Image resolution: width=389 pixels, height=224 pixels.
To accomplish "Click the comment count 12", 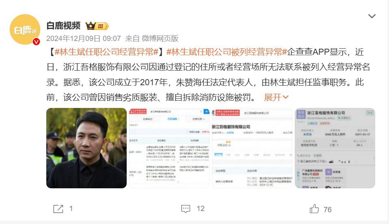I will (x=201, y=209).
